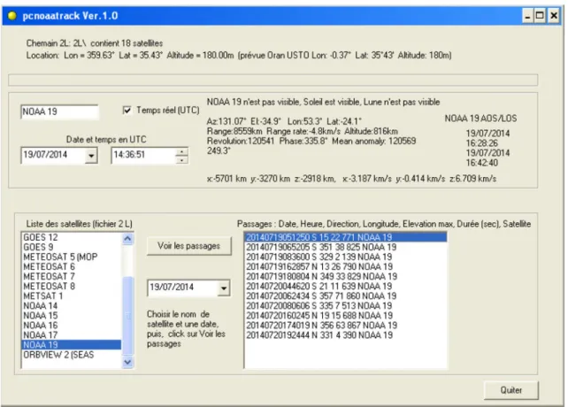Select NOAA 14 in satellite list
Image resolution: width=568 pixels, height=407 pixels.
coord(72,306)
